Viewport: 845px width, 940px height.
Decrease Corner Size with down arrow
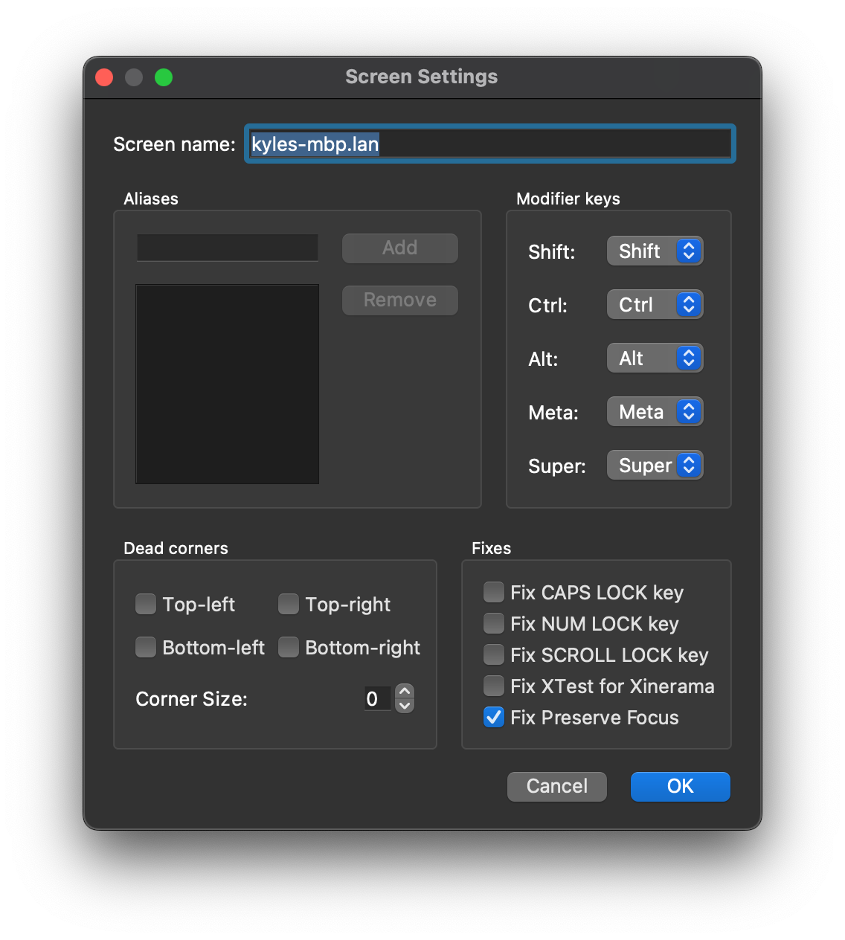[405, 706]
